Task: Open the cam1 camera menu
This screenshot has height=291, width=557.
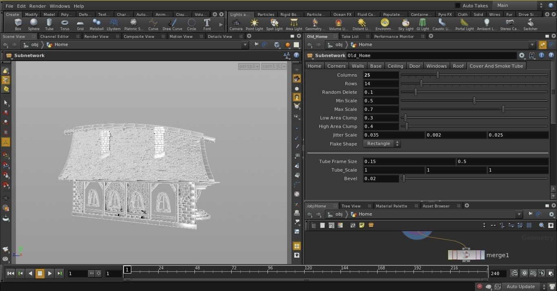Action: (274, 66)
